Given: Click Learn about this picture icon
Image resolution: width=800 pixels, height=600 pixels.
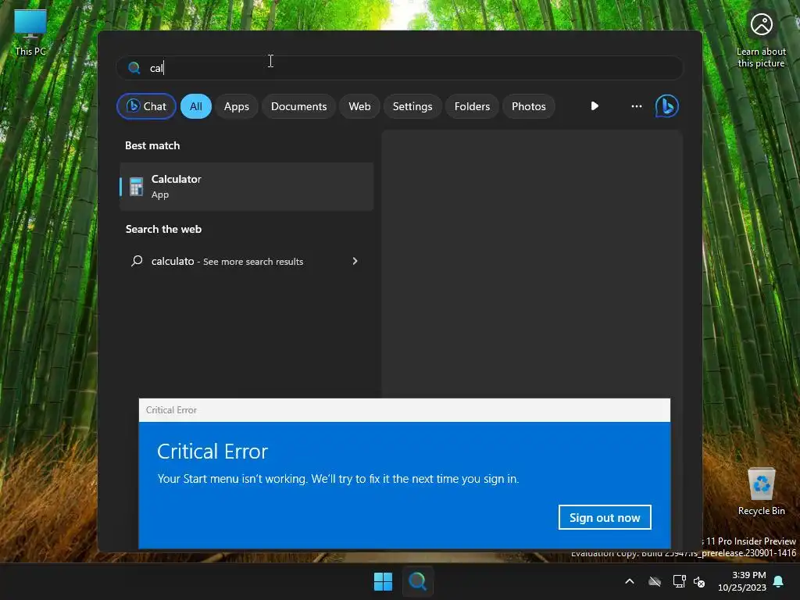Looking at the screenshot, I should click(x=761, y=40).
